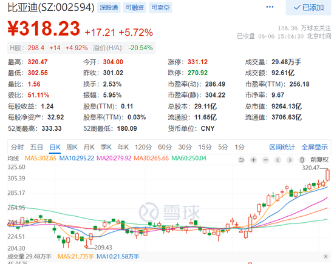Click the 总市值 value 9264.13亿
This screenshot has width=334, height=264.
click(x=287, y=106)
